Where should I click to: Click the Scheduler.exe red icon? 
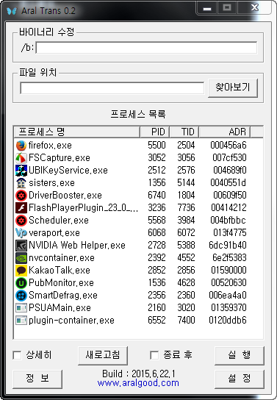(21, 221)
